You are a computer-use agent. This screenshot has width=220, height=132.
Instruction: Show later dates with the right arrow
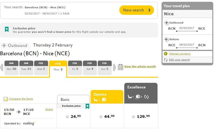[115, 67]
